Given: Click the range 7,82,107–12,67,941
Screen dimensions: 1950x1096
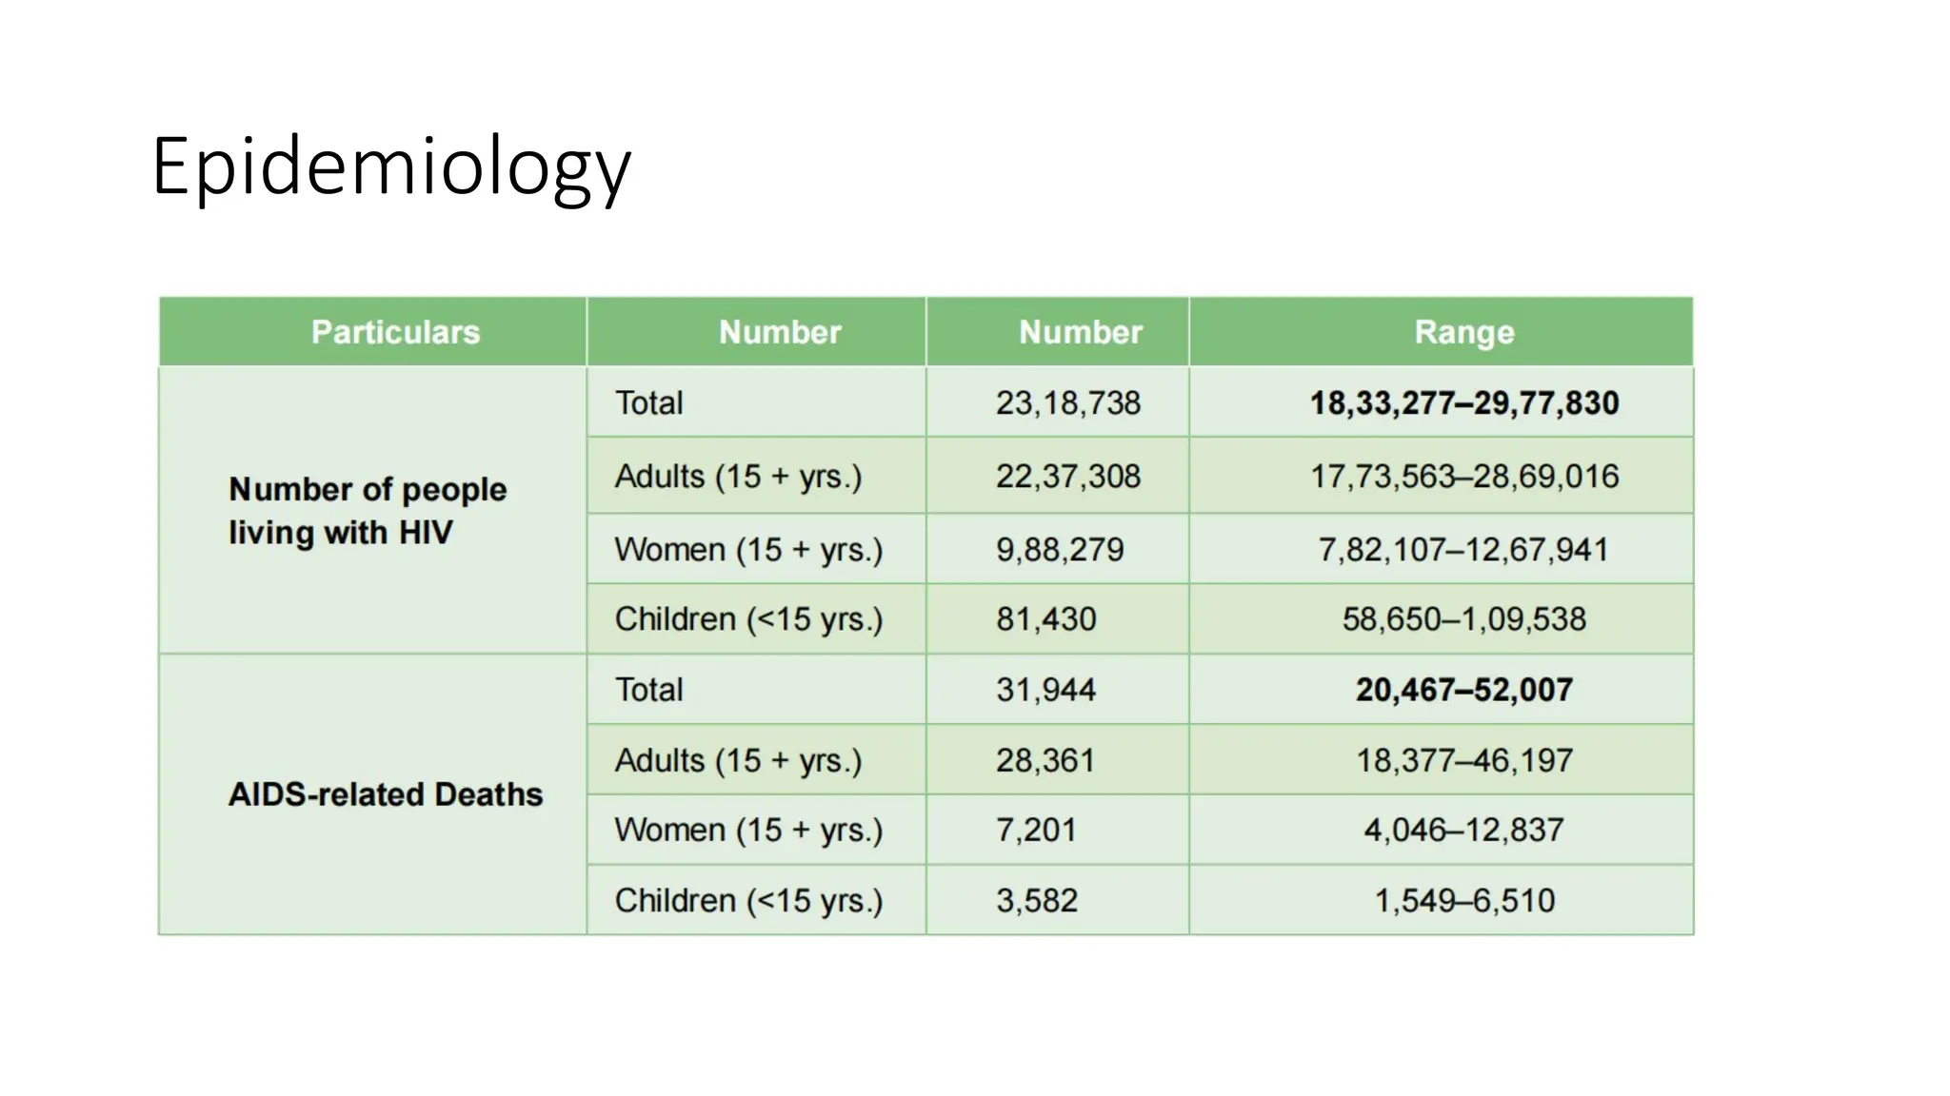Looking at the screenshot, I should coord(1464,549).
